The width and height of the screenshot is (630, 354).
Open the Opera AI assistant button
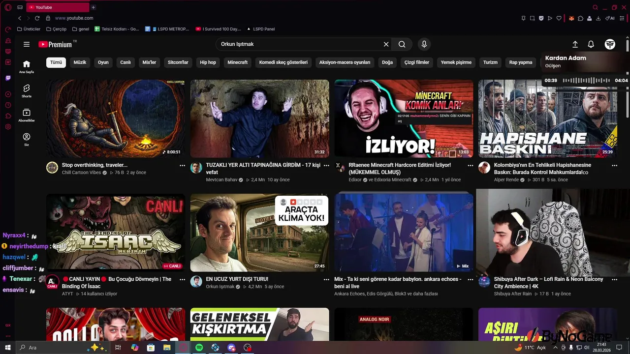coord(611,18)
